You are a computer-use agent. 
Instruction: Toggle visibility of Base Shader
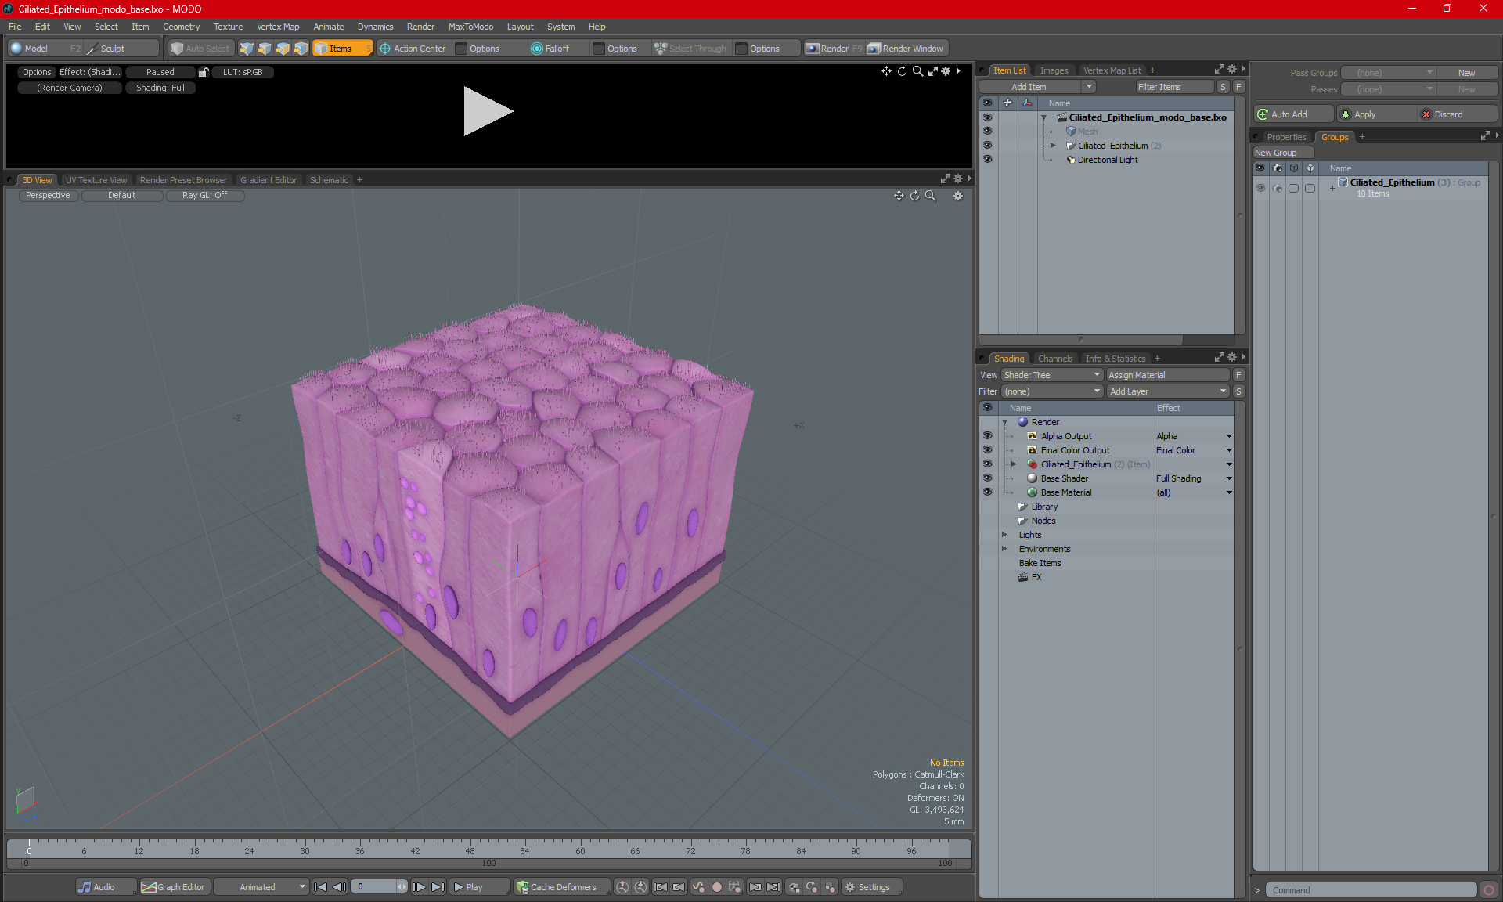(x=987, y=478)
